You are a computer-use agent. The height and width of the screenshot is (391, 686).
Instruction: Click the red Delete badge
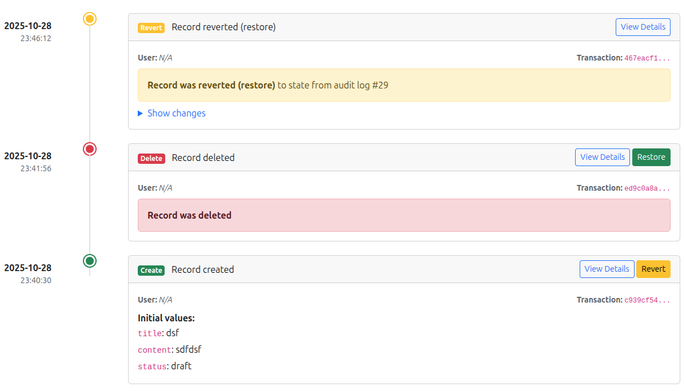coord(151,158)
